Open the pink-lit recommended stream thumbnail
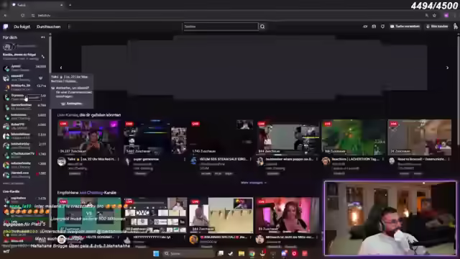This screenshot has height=259, width=460. (x=287, y=215)
